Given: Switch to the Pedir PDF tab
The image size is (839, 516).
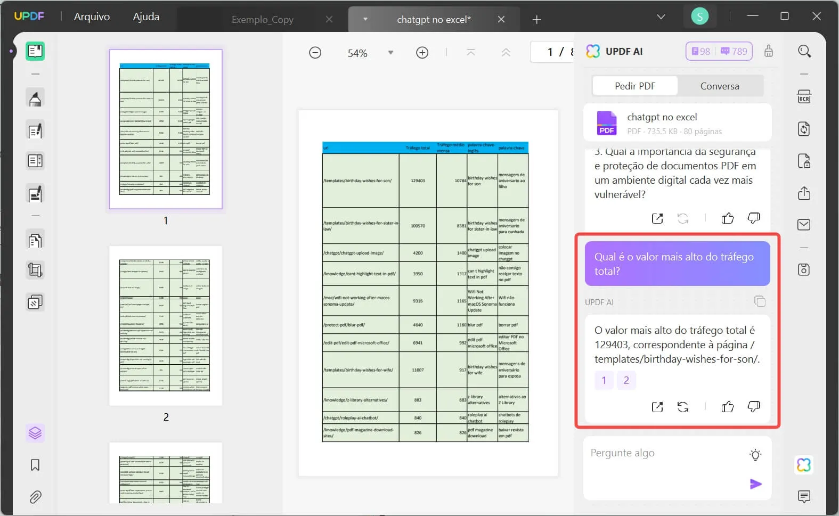Looking at the screenshot, I should (x=635, y=86).
